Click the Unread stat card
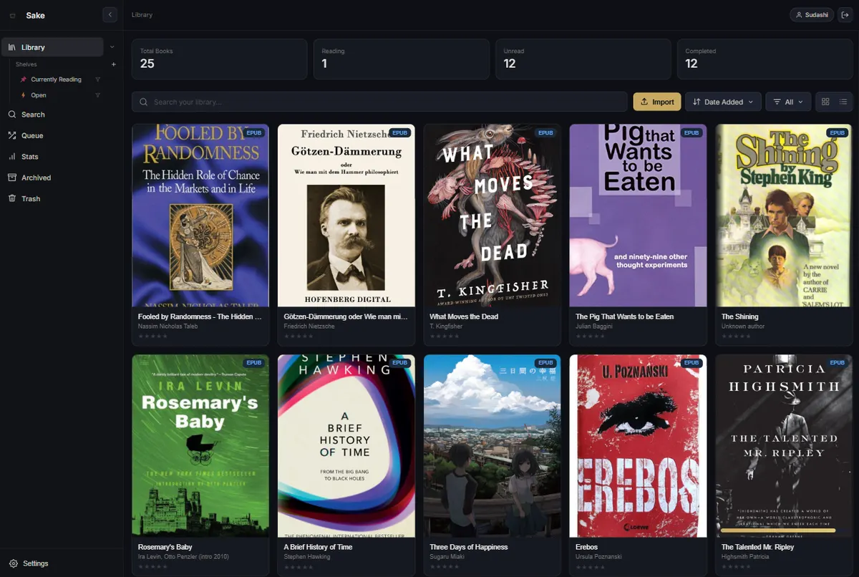859x577 pixels. 583,59
